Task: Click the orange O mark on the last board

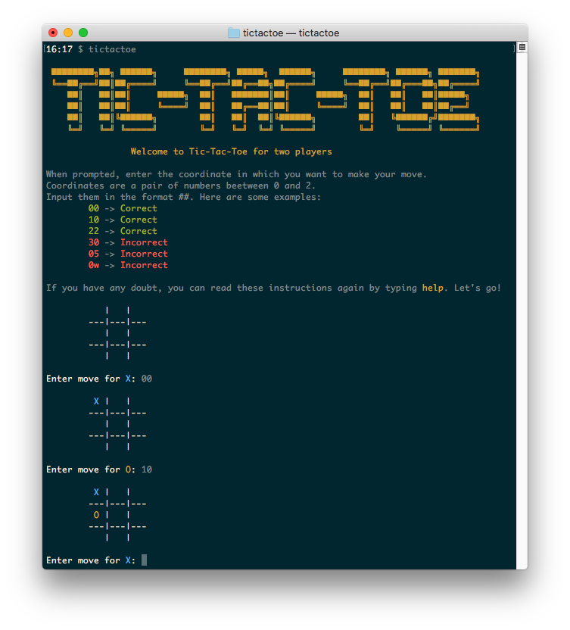Action: pyautogui.click(x=96, y=515)
